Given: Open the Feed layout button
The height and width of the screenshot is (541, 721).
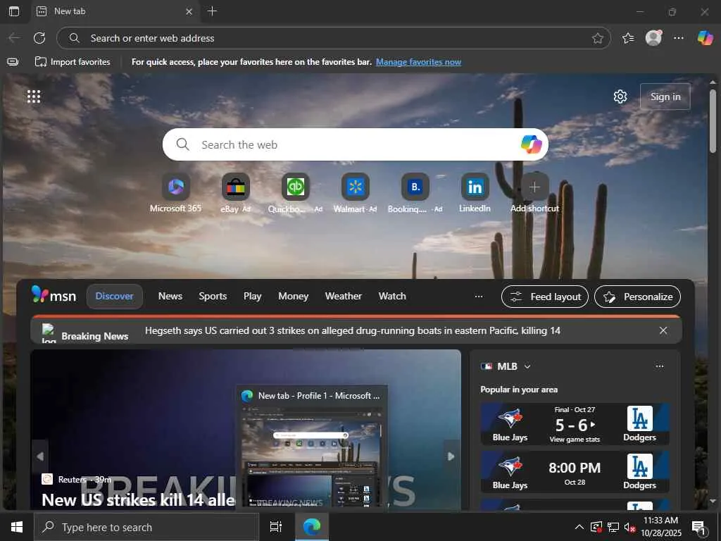Looking at the screenshot, I should click(x=545, y=297).
